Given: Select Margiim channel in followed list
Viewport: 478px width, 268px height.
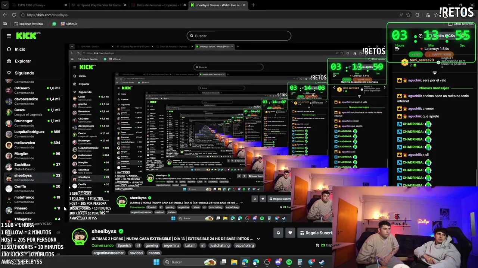Looking at the screenshot, I should point(33,156).
